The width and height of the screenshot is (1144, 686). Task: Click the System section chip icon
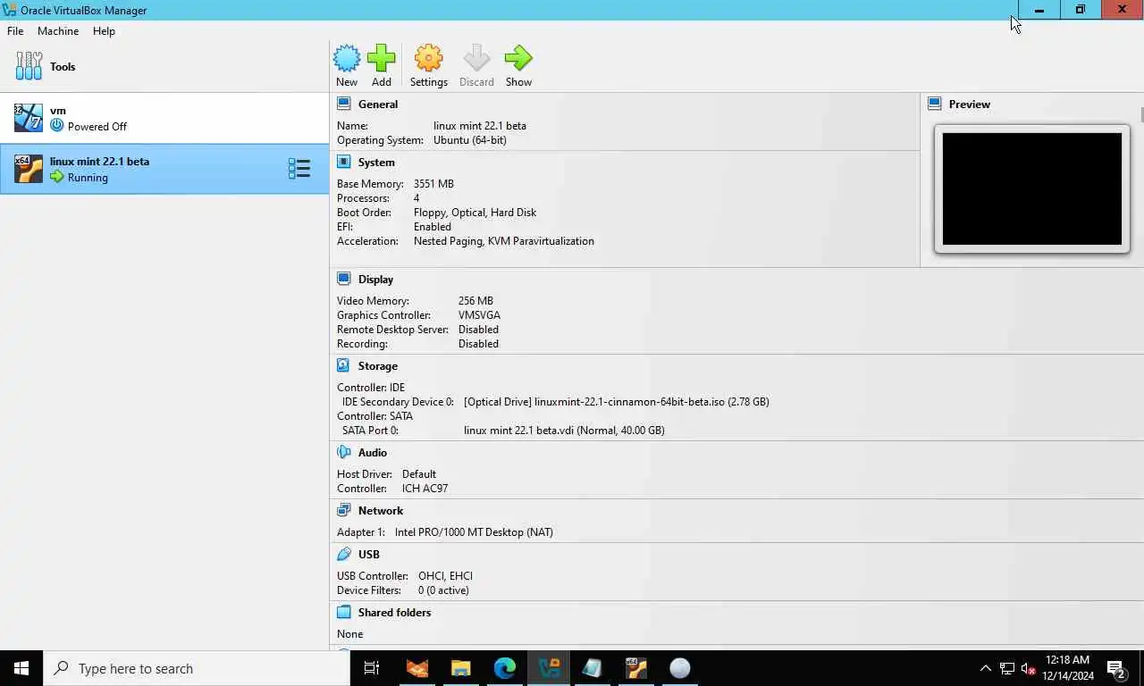(344, 162)
